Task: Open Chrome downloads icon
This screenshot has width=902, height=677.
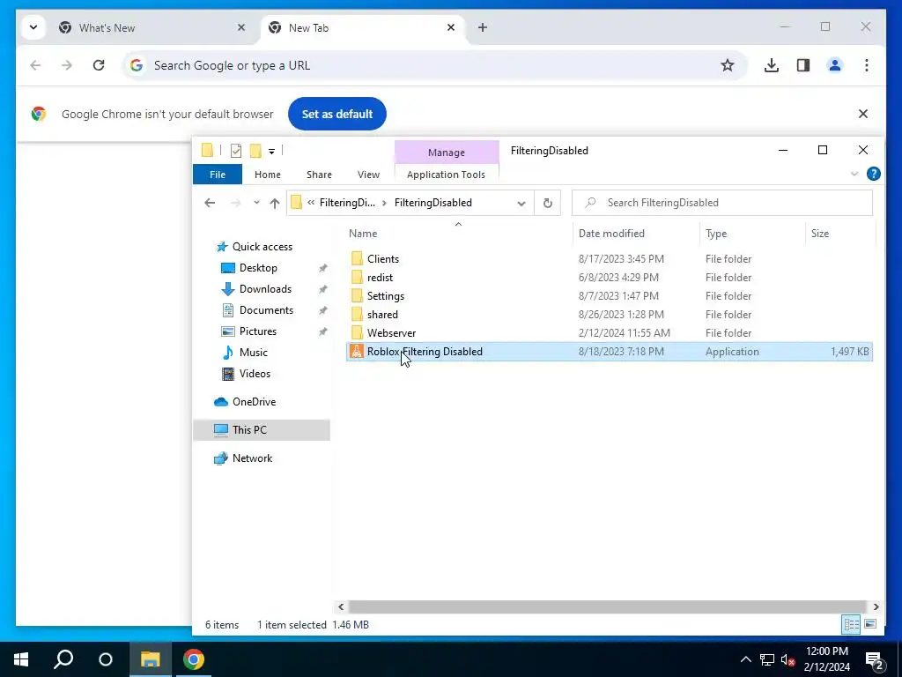Action: [772, 65]
